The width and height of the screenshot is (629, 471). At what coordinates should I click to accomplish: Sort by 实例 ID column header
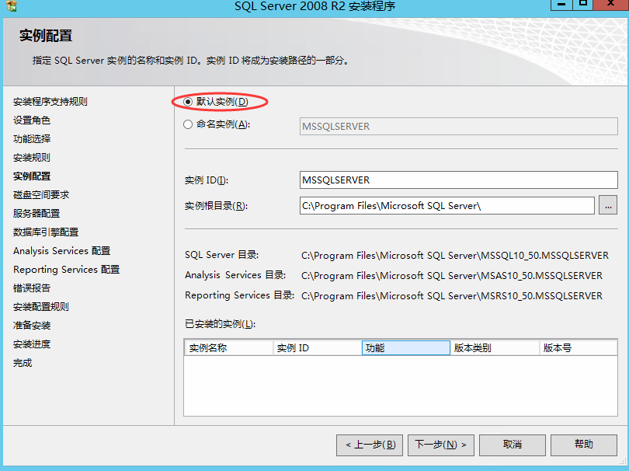(x=318, y=347)
